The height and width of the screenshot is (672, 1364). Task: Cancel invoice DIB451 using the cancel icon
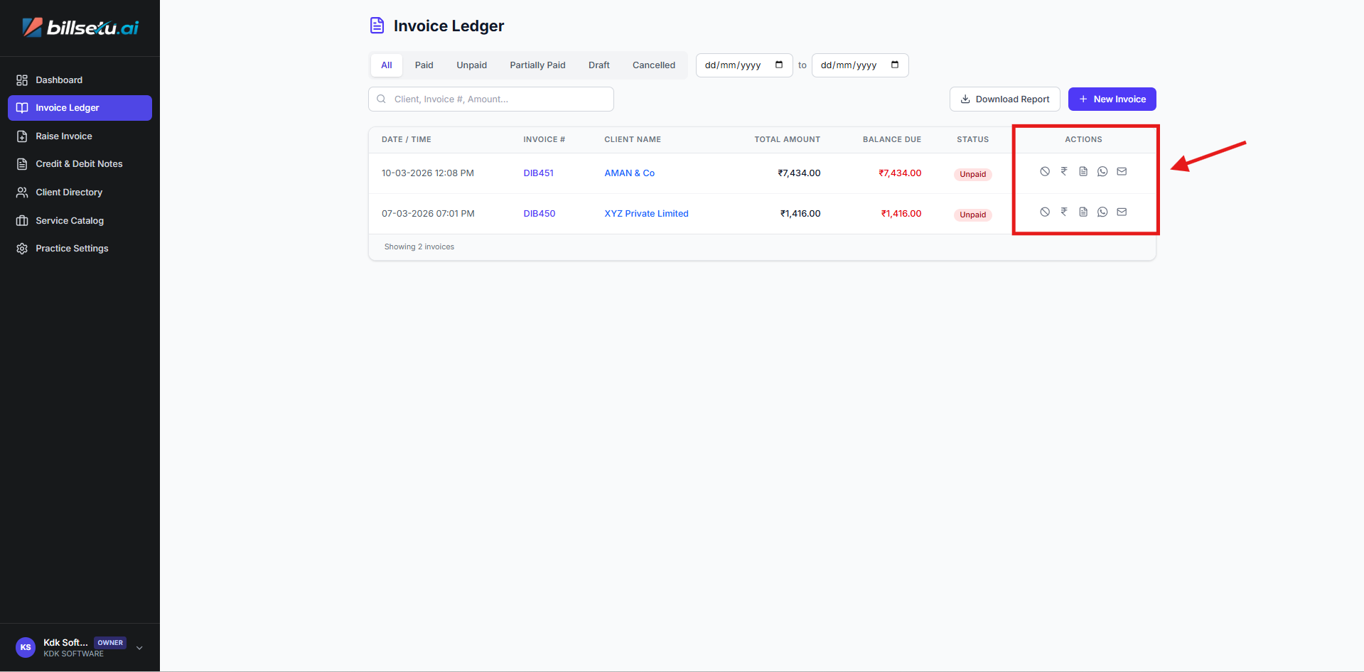point(1044,171)
